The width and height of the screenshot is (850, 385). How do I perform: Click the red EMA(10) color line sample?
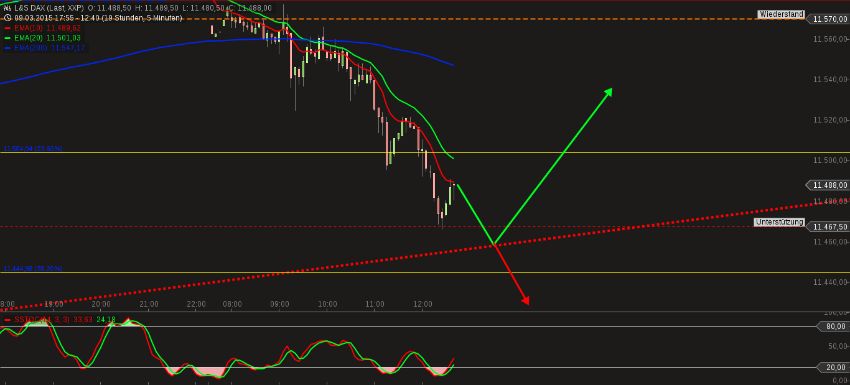coord(7,27)
